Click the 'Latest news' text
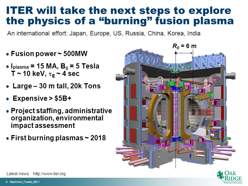248x186 pixels. point(18,174)
